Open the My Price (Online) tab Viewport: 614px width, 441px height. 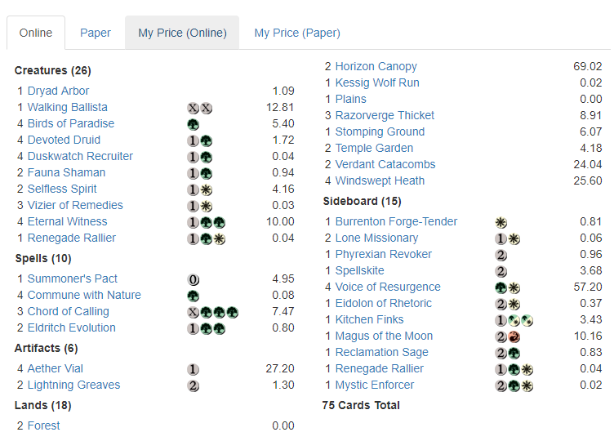coord(182,33)
